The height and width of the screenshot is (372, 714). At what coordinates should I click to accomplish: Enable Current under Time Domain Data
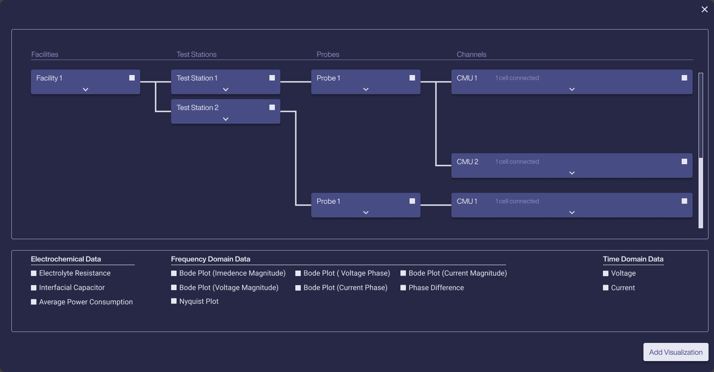coord(606,288)
